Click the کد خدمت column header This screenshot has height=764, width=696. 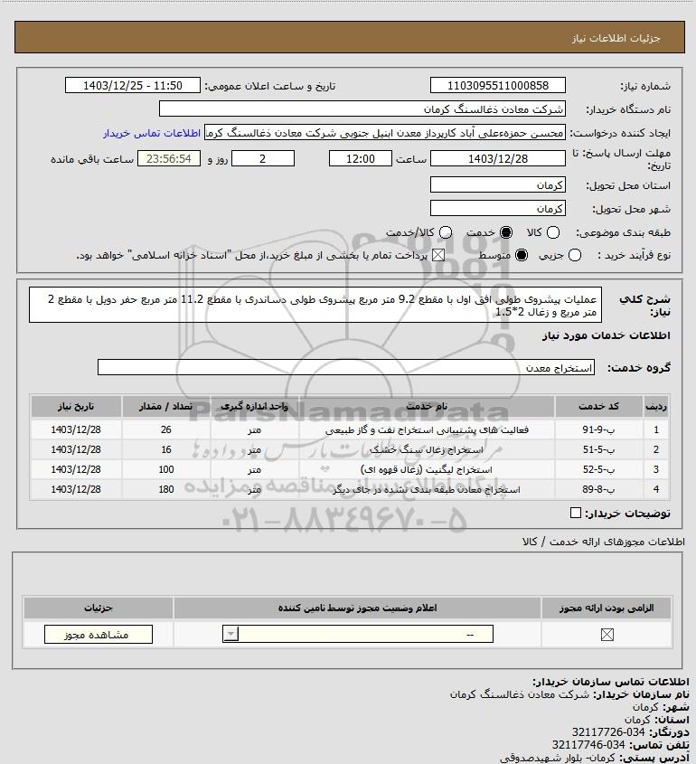(x=598, y=406)
